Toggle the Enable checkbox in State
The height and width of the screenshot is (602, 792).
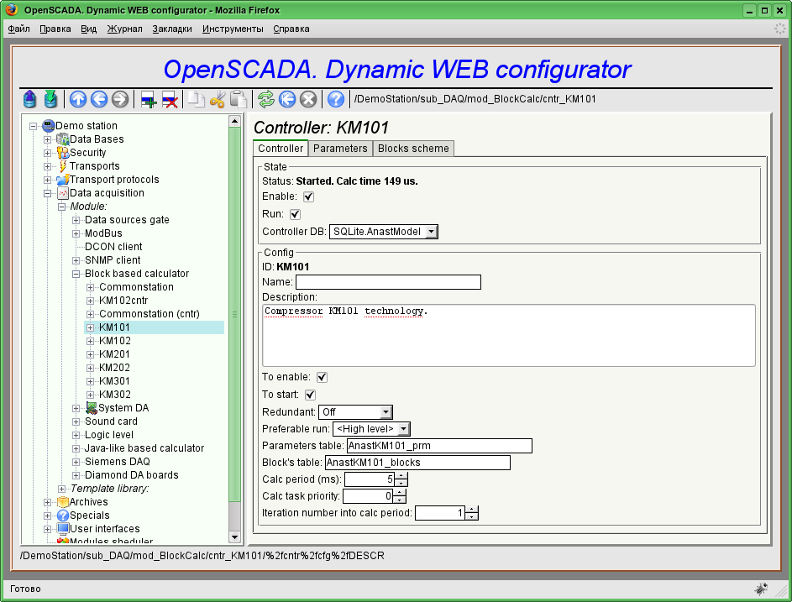[x=308, y=197]
